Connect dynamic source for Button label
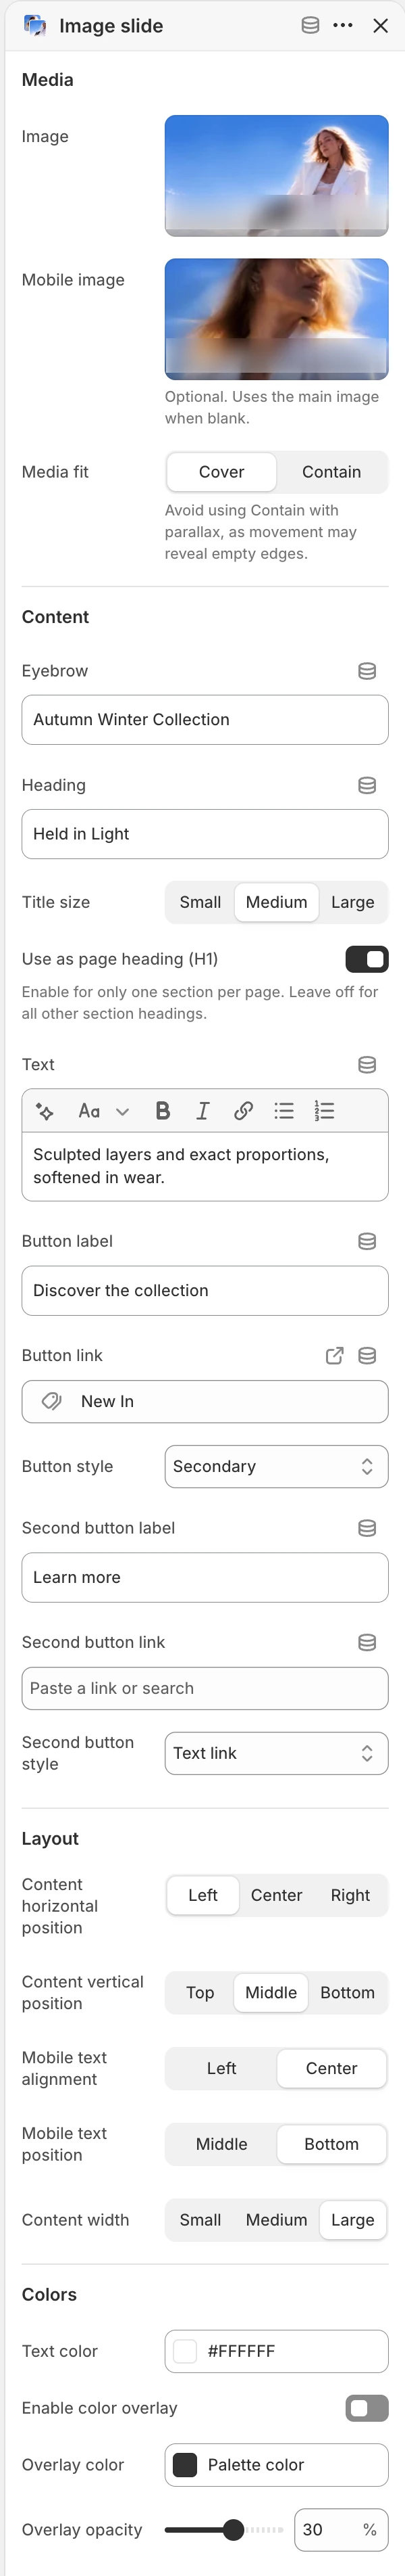405x2576 pixels. pyautogui.click(x=367, y=1241)
